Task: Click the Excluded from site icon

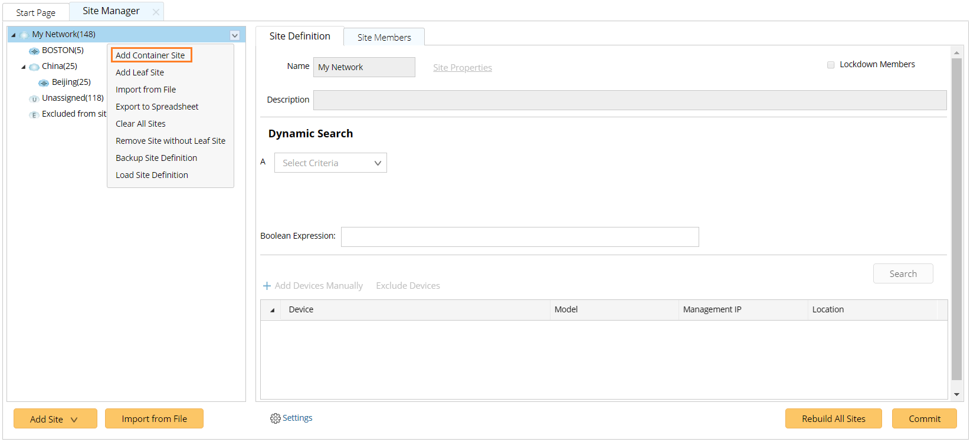Action: click(34, 114)
